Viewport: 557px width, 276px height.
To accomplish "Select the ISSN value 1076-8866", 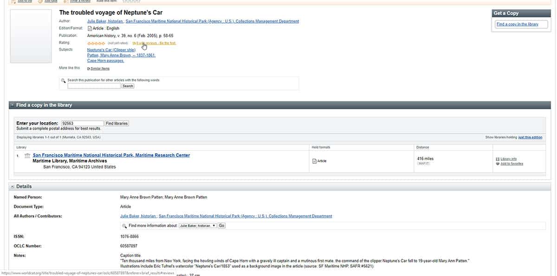I will tap(129, 236).
